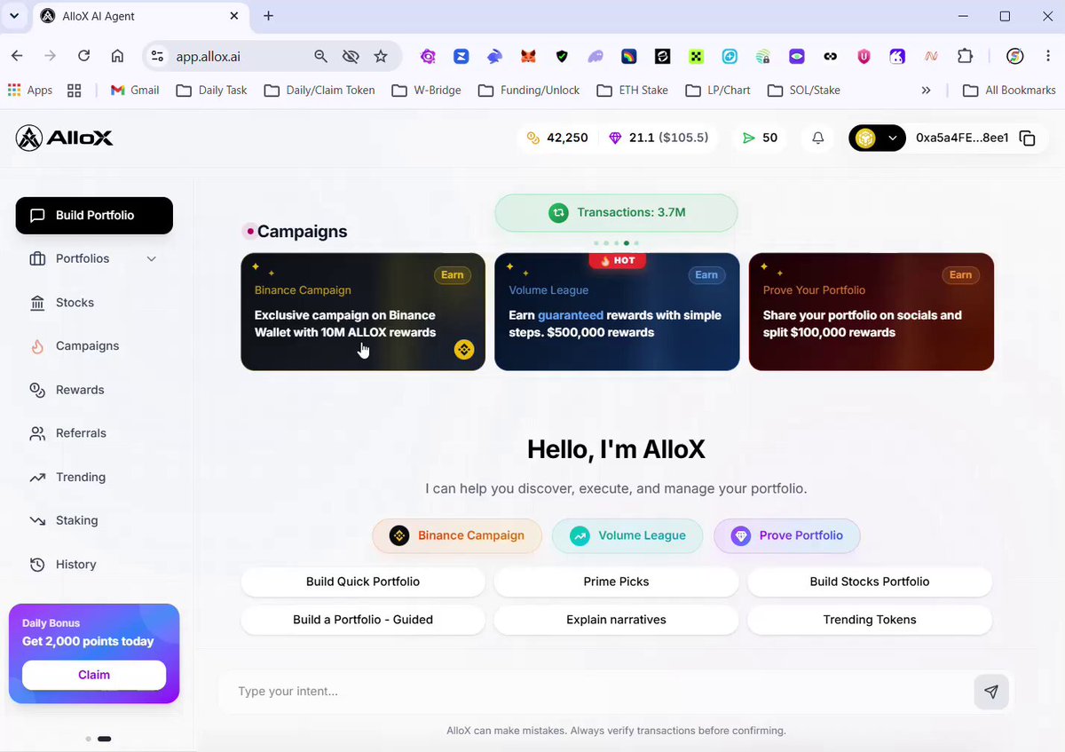
Task: Switch to the first daily bonus slide dot
Action: pyautogui.click(x=88, y=739)
